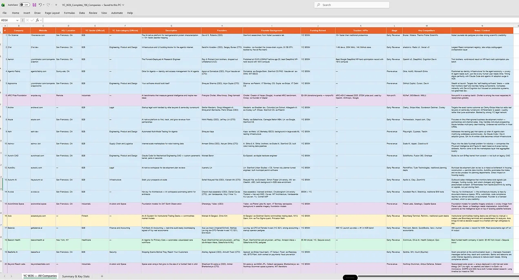519x280 pixels.
Task: Click YC Sector (Official) header cell
Action: tap(95, 31)
